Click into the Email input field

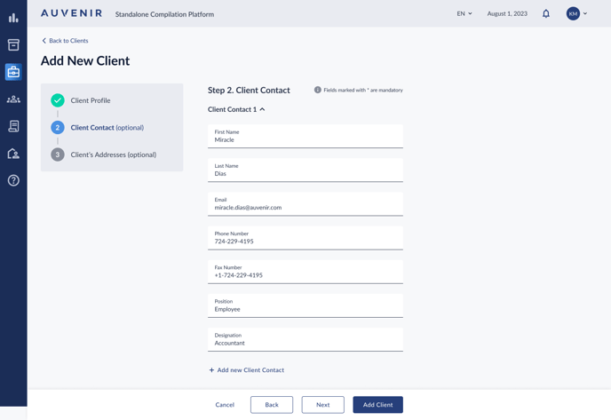tap(305, 208)
